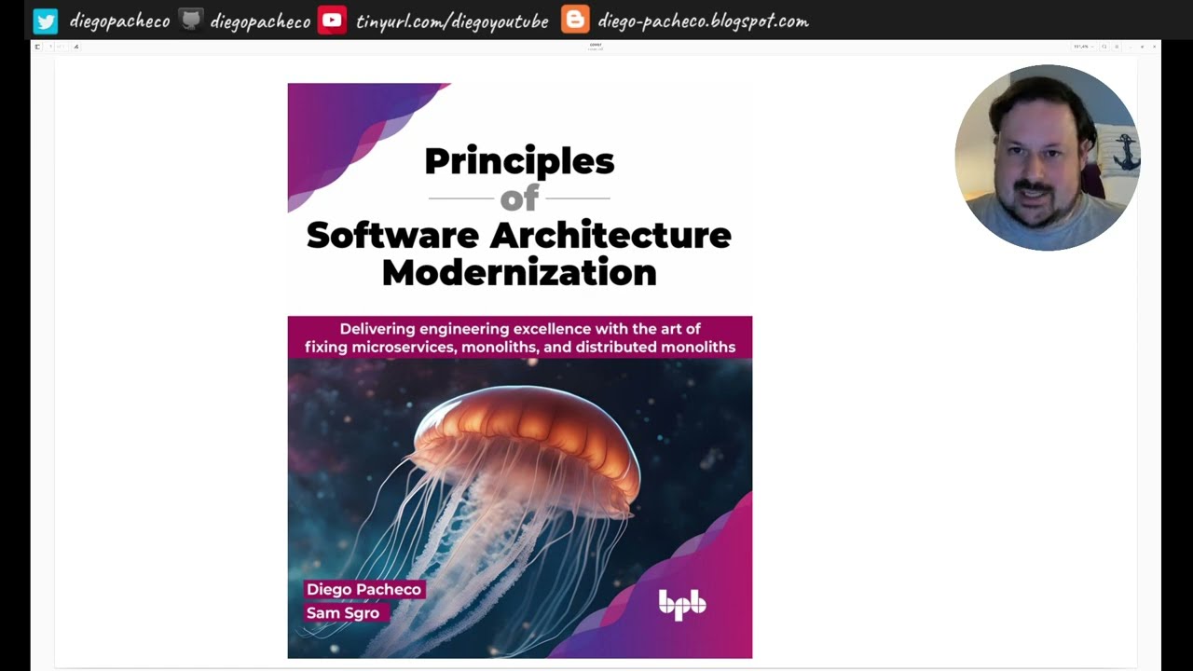1193x671 pixels.
Task: Minimize the PDF viewer window
Action: (1131, 47)
